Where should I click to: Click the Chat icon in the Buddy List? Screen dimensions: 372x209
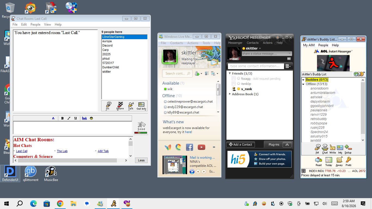point(325,149)
